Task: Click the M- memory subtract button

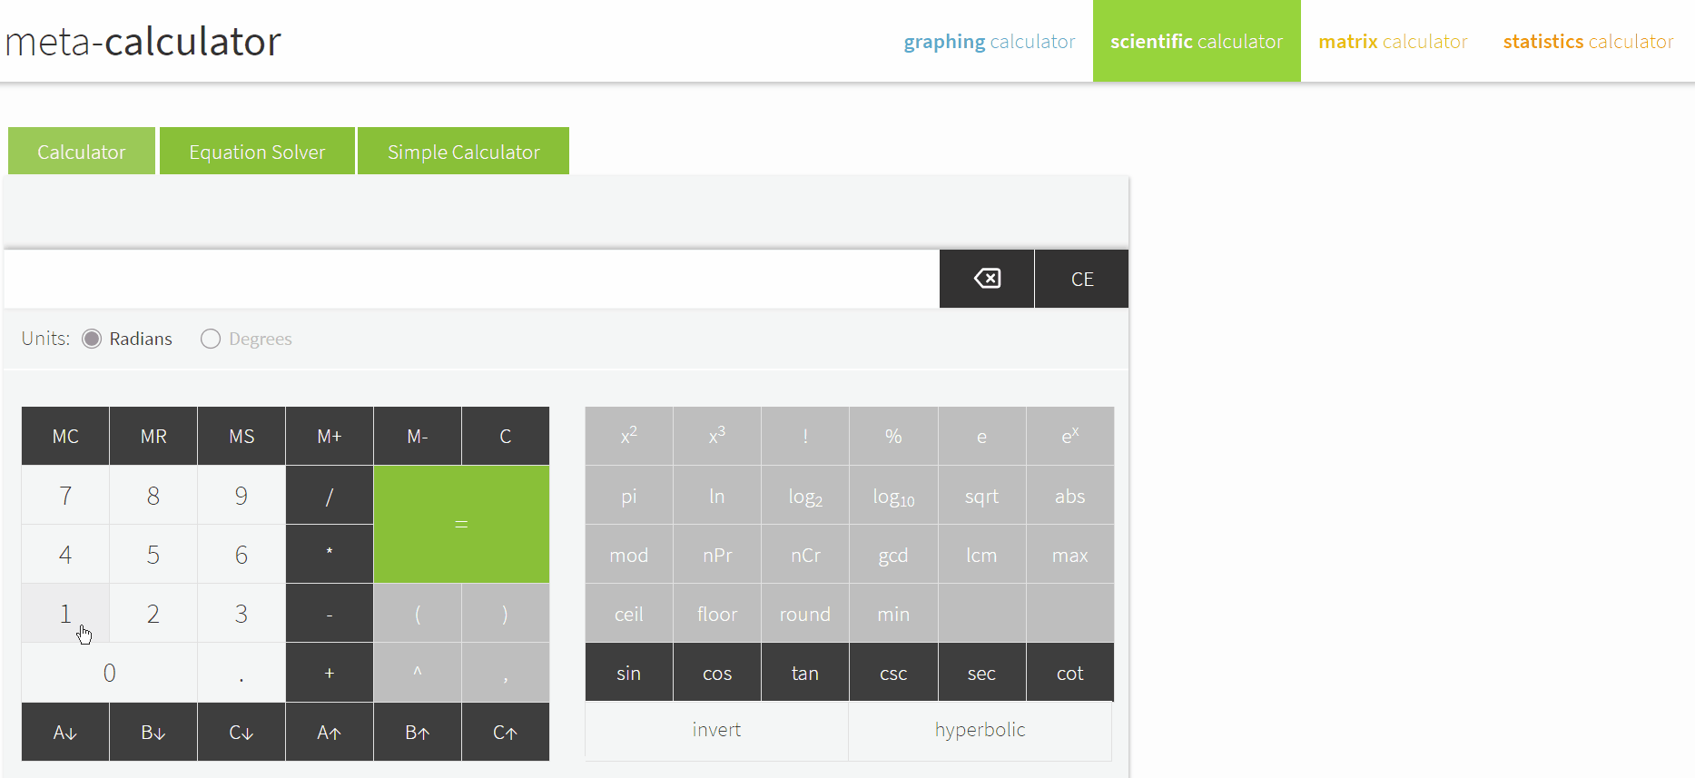Action: (418, 436)
